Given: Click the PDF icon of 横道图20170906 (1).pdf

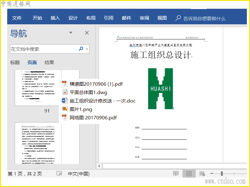Looking at the screenshot, I should point(65,84).
